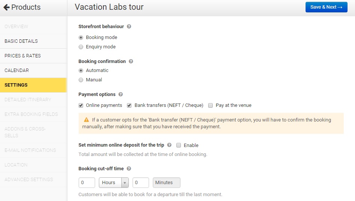Select Manual booking confirmation
Viewport: 355px width, 201px height.
pos(81,80)
